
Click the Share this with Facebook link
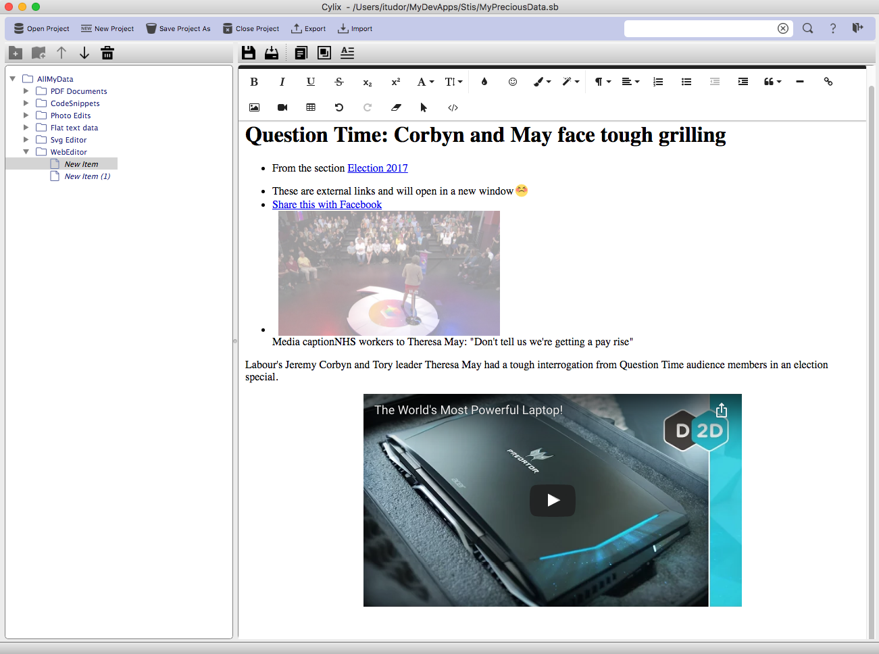(x=327, y=205)
